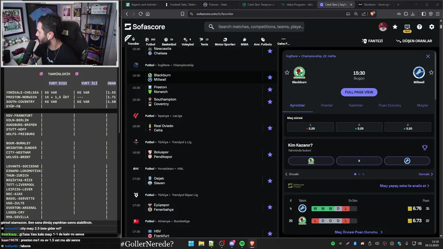Click the trophy icon beside Kim Kazanır
This screenshot has width=443, height=249.
coord(425,147)
